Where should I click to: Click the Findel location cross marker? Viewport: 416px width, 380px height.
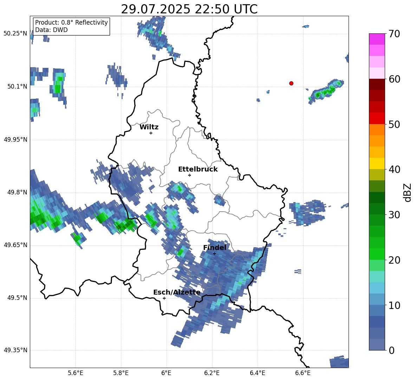coord(214,254)
